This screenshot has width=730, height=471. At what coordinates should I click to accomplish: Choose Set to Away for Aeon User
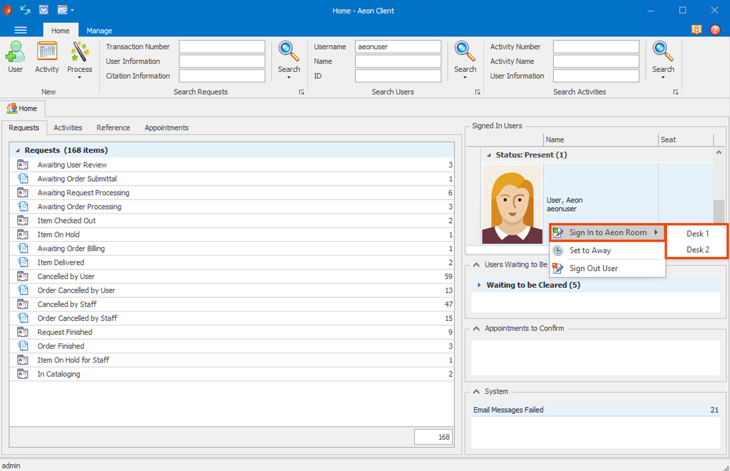(590, 250)
